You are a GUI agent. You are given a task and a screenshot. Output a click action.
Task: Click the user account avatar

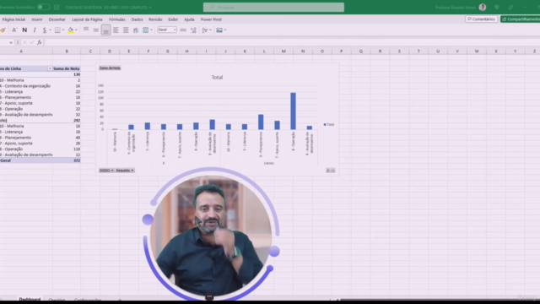(483, 8)
